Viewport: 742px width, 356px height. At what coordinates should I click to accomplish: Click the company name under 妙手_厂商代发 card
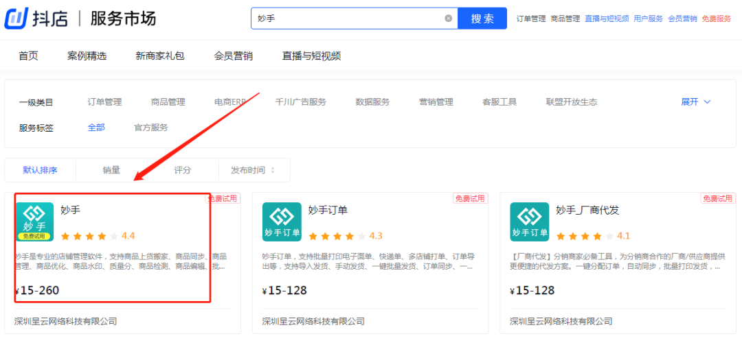(561, 322)
